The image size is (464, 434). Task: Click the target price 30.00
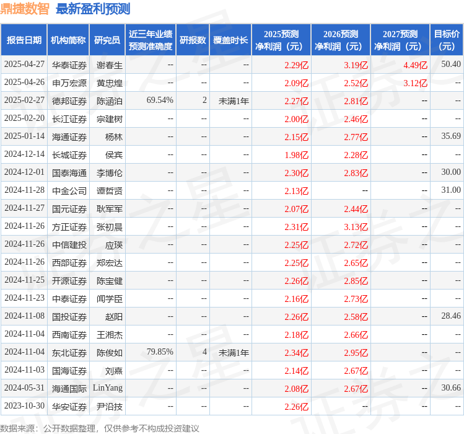451,172
